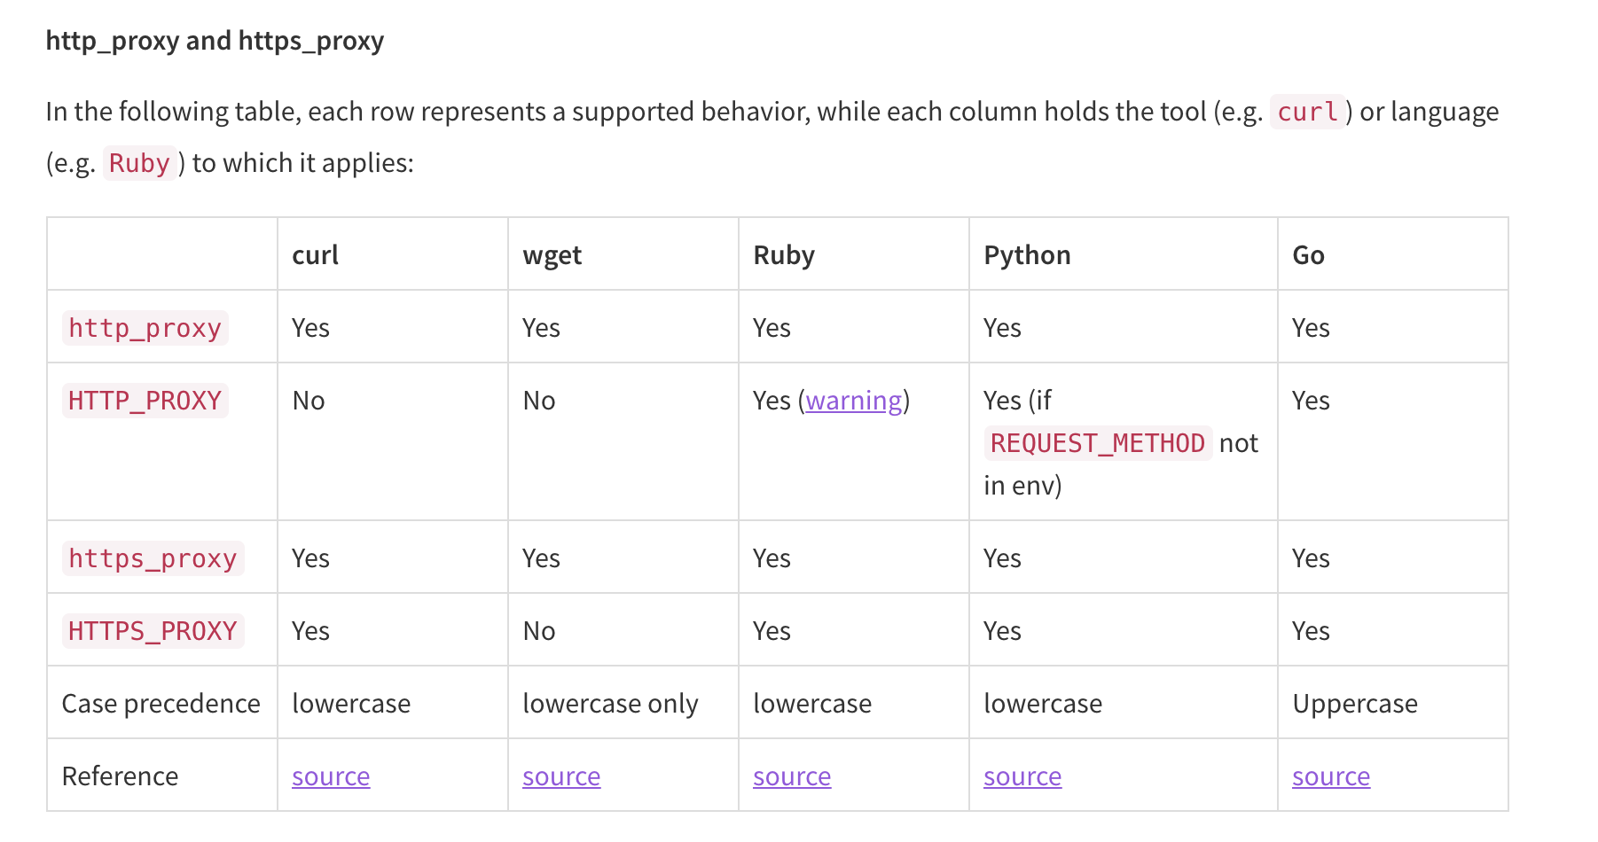Open the warning link in Ruby column
Screen dimensions: 1598x842
click(x=853, y=401)
